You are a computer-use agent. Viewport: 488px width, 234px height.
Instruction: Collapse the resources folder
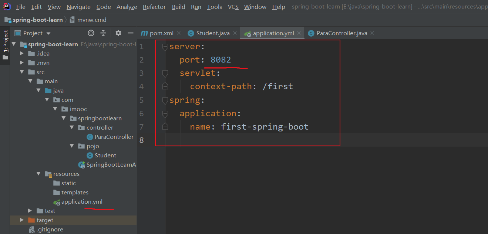coord(38,174)
